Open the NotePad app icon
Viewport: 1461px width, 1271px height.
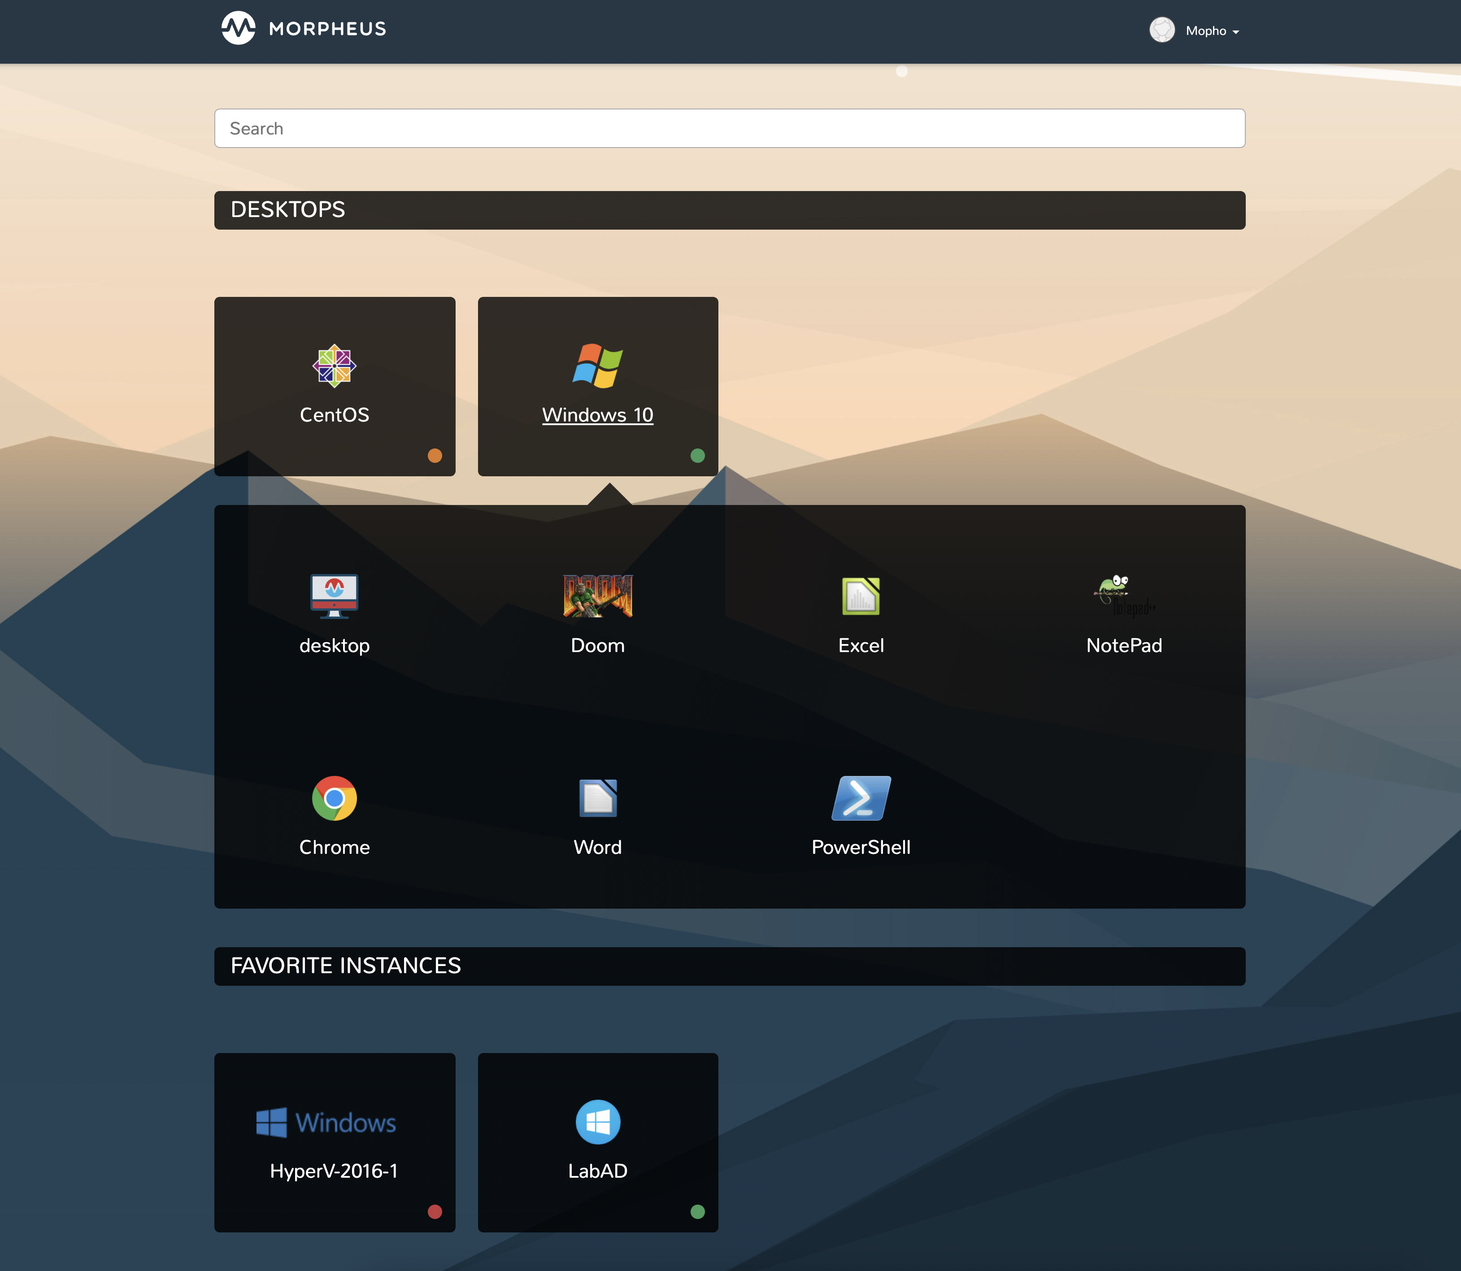tap(1123, 596)
